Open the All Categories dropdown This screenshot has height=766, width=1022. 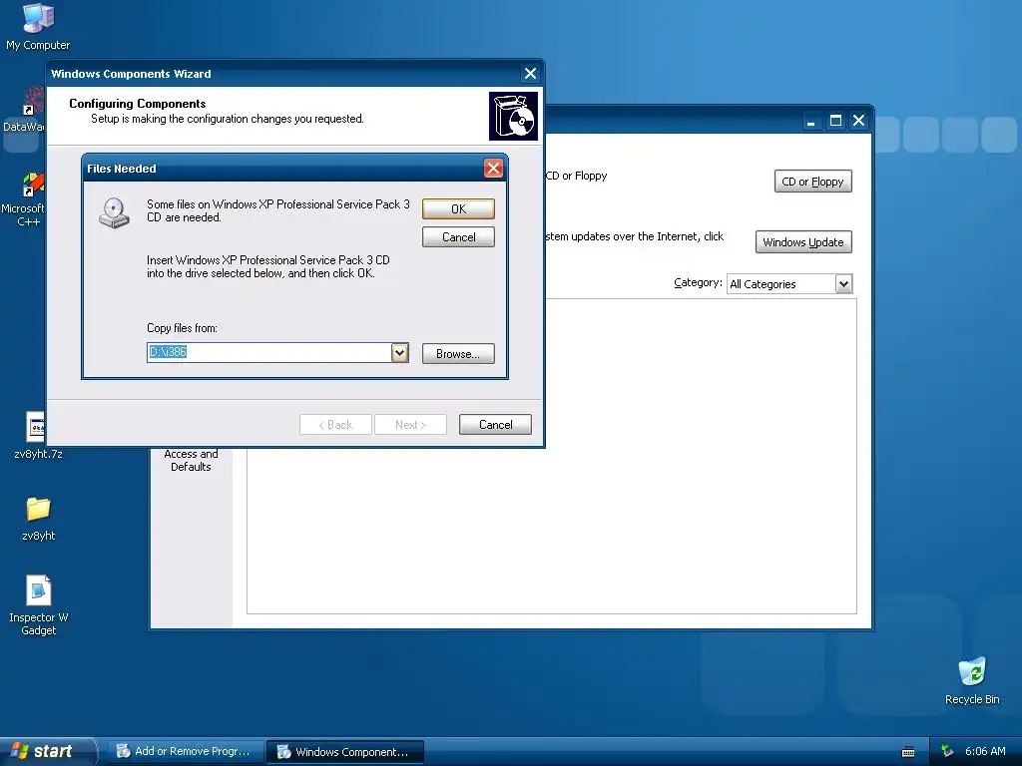[x=843, y=284]
